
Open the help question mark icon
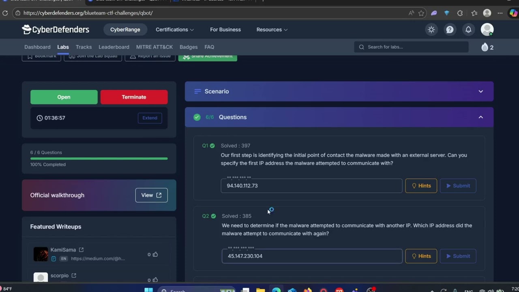450,30
